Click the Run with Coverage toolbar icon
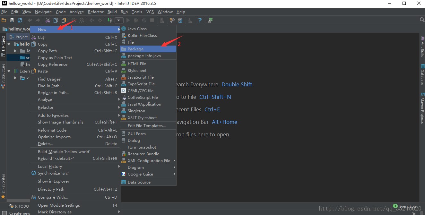This screenshot has height=215, width=425. coord(144,20)
